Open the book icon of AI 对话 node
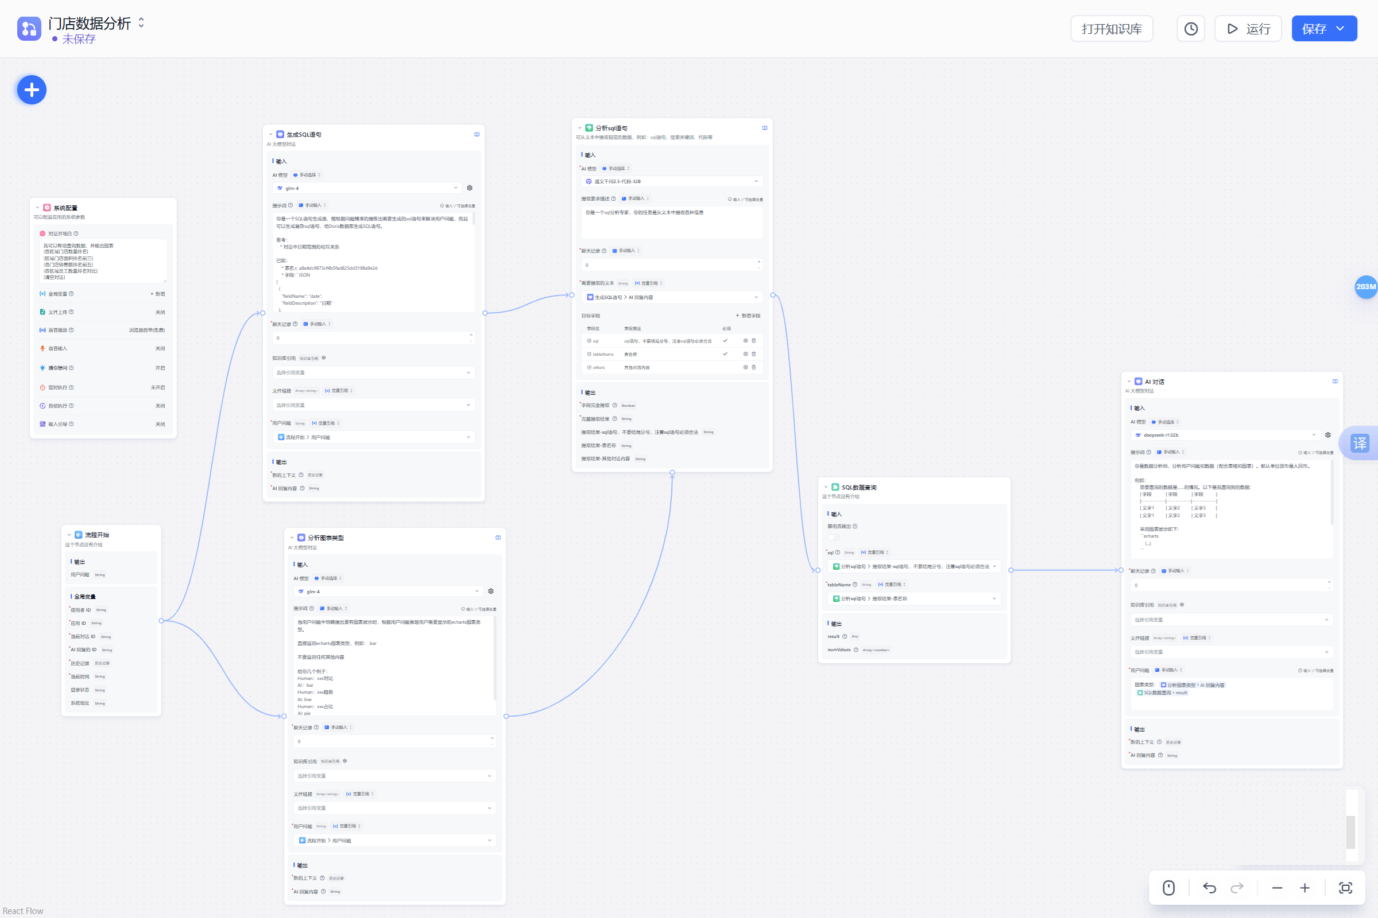Image resolution: width=1378 pixels, height=918 pixels. (x=1336, y=382)
